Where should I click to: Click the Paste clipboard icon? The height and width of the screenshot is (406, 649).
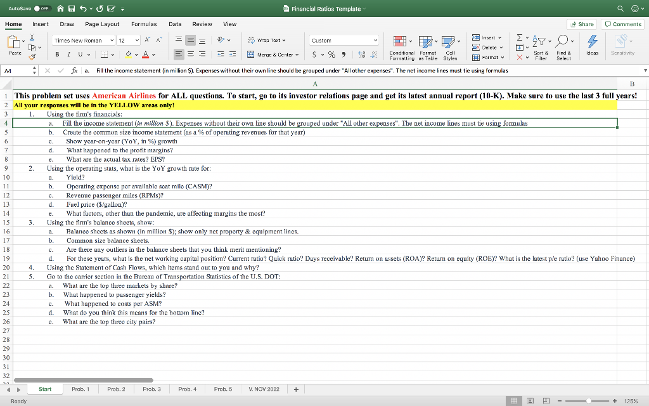(x=14, y=42)
